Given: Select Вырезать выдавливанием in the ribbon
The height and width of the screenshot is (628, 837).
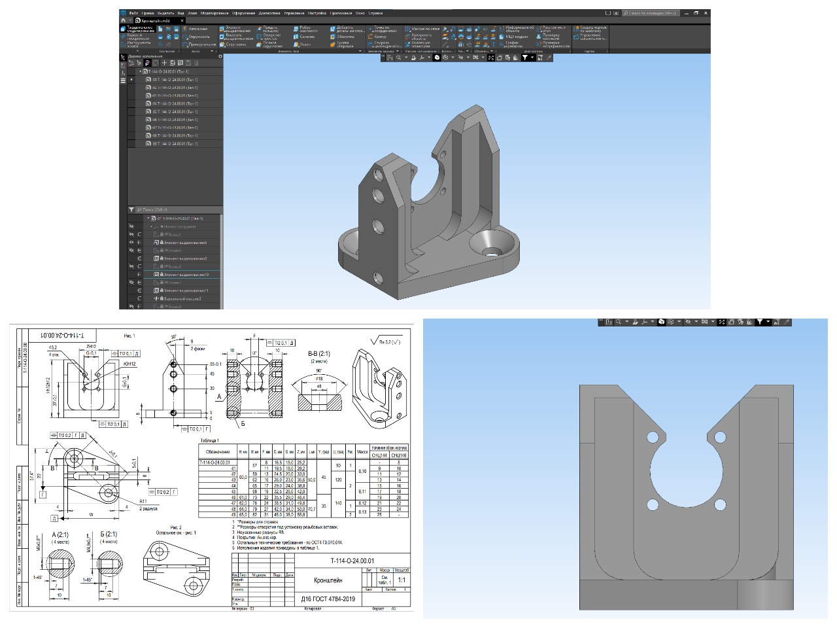Looking at the screenshot, I should click(x=235, y=37).
